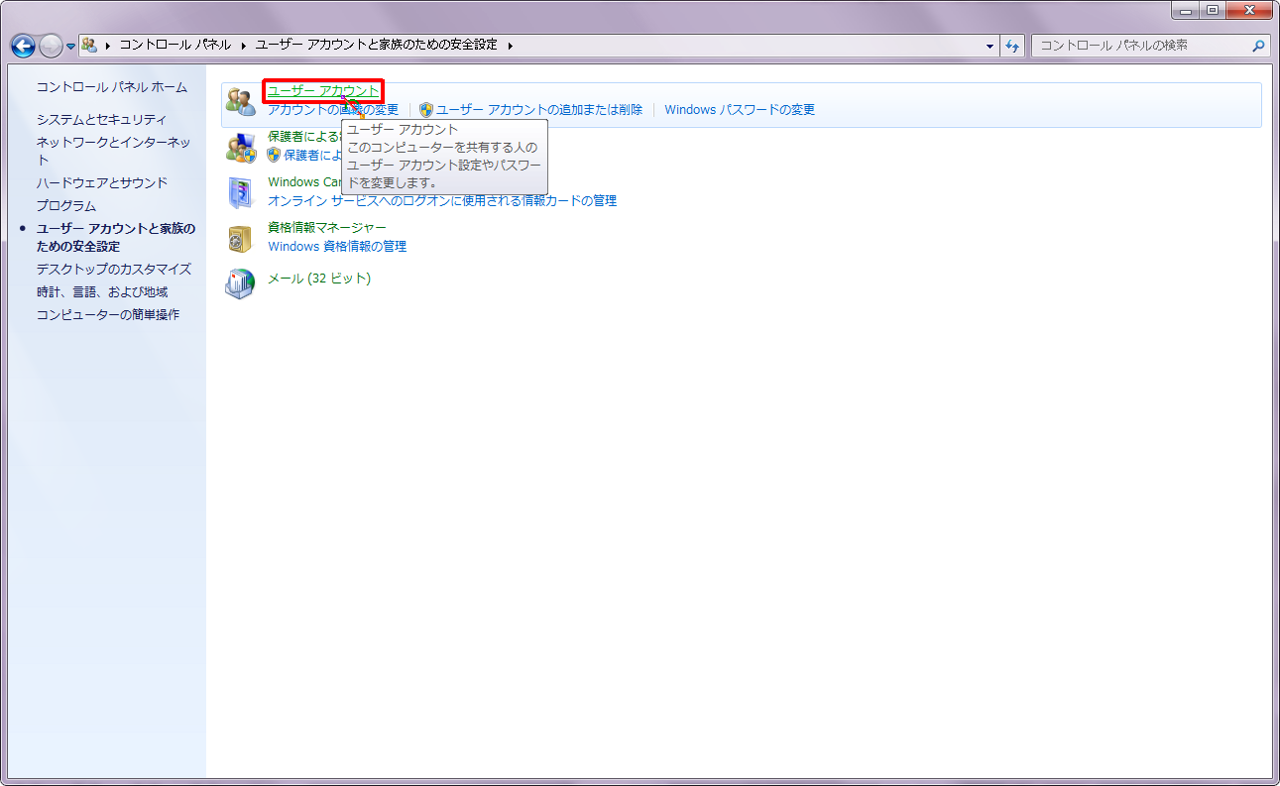The image size is (1280, 786).
Task: Open システムとセキュリティ category
Action: [102, 119]
